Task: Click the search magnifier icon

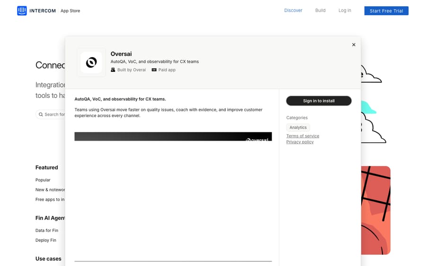Action: [41, 114]
